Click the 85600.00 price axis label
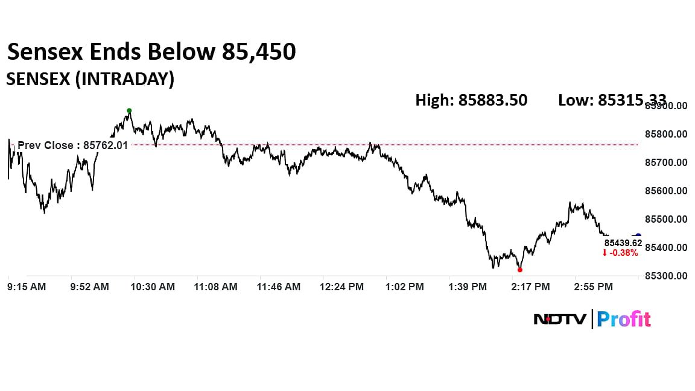Screen dimensions: 695x391 point(666,191)
